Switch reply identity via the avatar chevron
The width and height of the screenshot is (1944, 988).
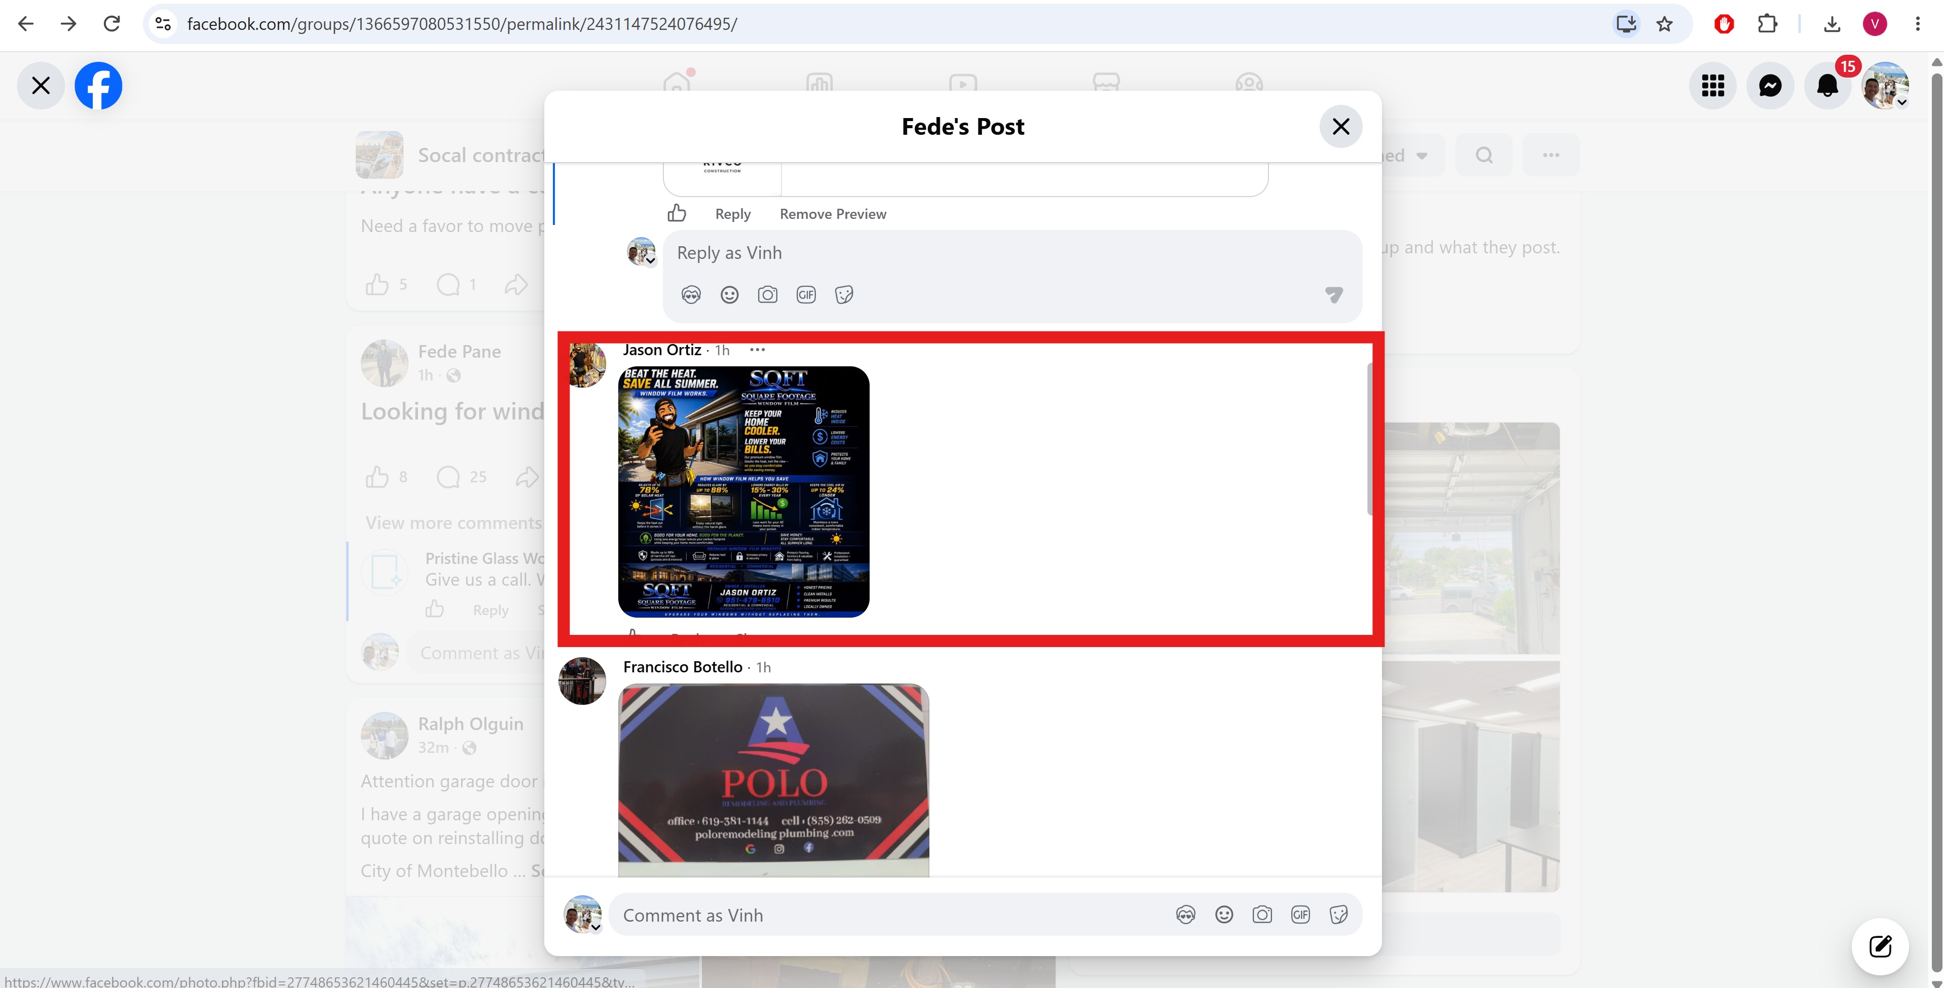click(x=642, y=252)
